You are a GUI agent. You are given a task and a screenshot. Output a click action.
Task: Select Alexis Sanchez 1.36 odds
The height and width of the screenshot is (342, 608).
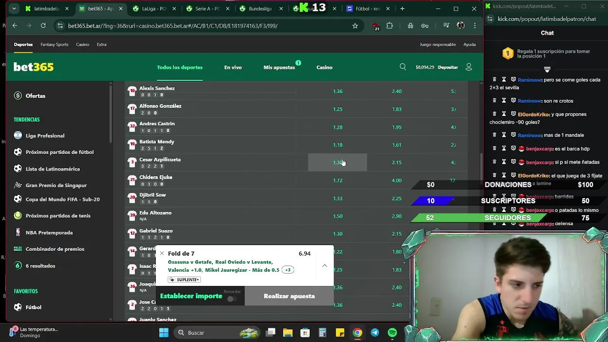[x=338, y=91]
